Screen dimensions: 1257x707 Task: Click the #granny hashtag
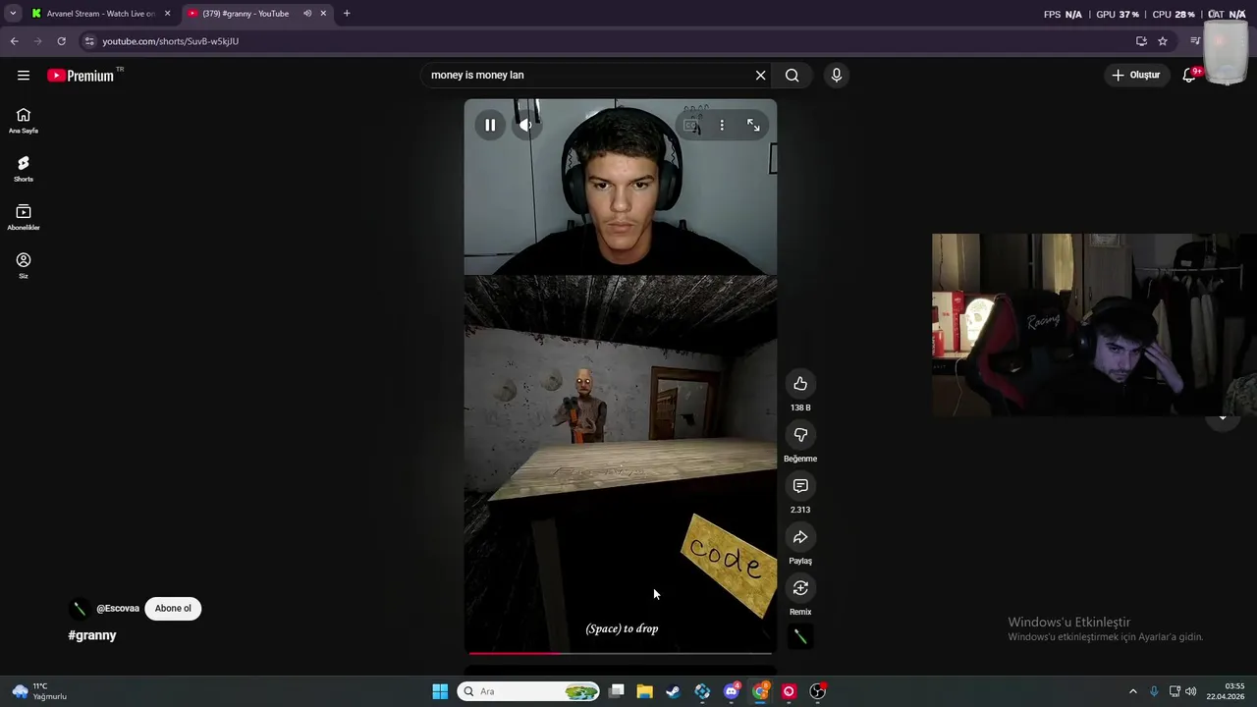click(92, 635)
